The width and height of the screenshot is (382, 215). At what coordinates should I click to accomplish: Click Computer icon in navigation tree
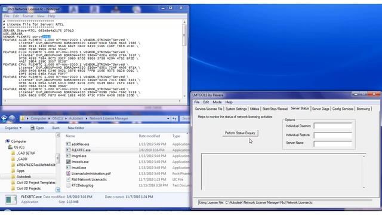pos(8,141)
